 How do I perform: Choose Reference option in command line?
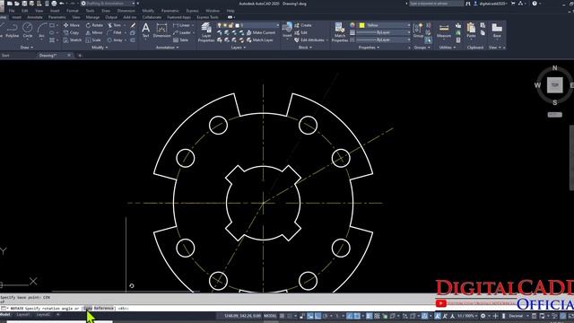[x=104, y=309]
